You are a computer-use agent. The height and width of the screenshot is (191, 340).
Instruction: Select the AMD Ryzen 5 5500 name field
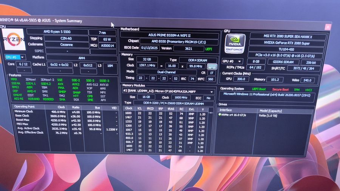pyautogui.click(x=57, y=32)
